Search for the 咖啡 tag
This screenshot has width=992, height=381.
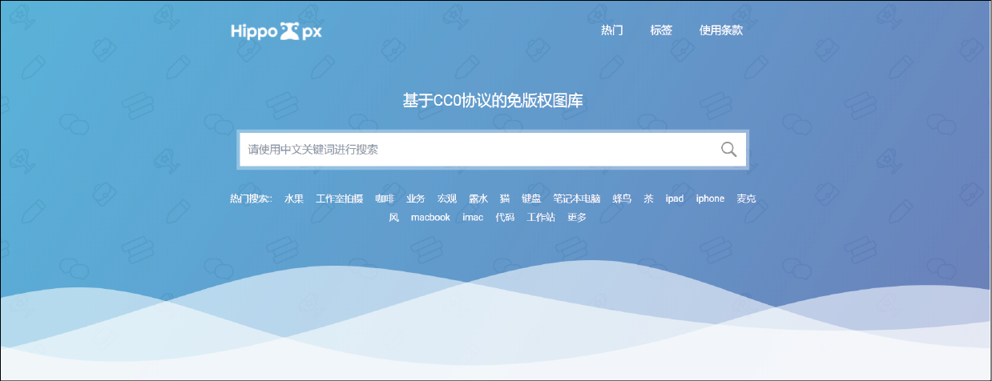385,199
